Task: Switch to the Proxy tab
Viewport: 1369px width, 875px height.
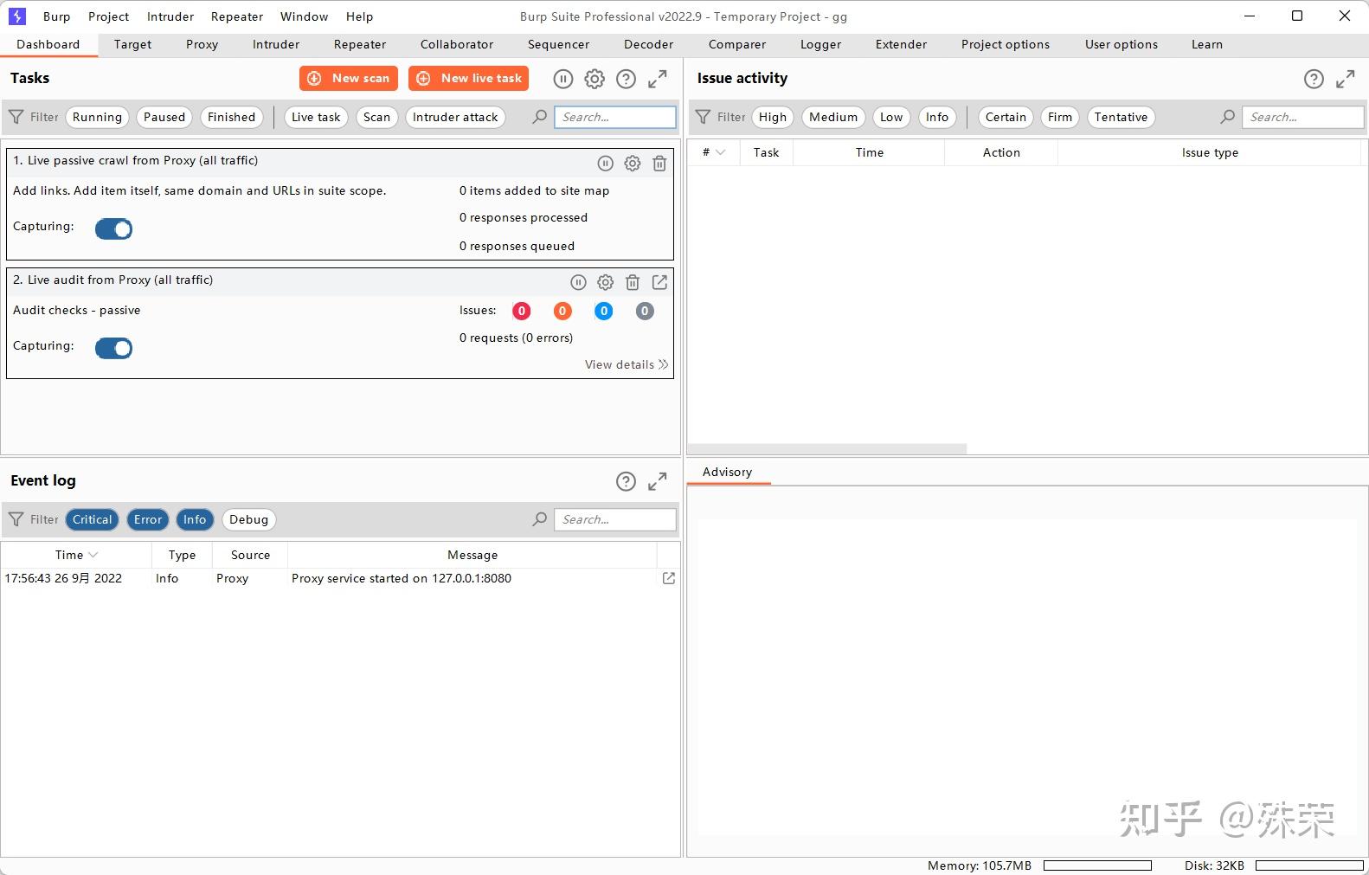Action: coord(202,44)
